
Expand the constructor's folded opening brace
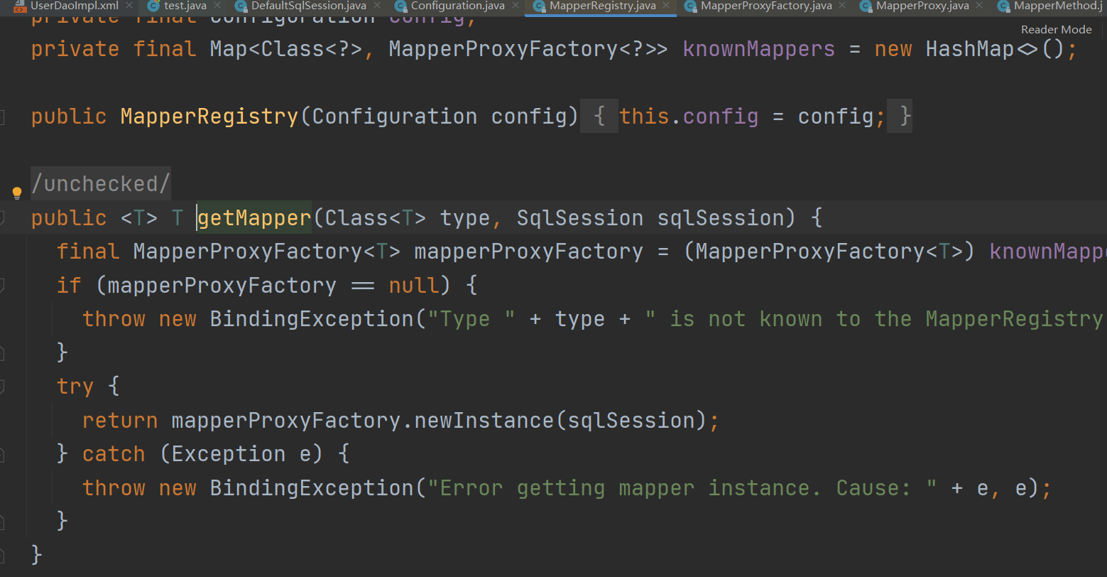pyautogui.click(x=600, y=117)
